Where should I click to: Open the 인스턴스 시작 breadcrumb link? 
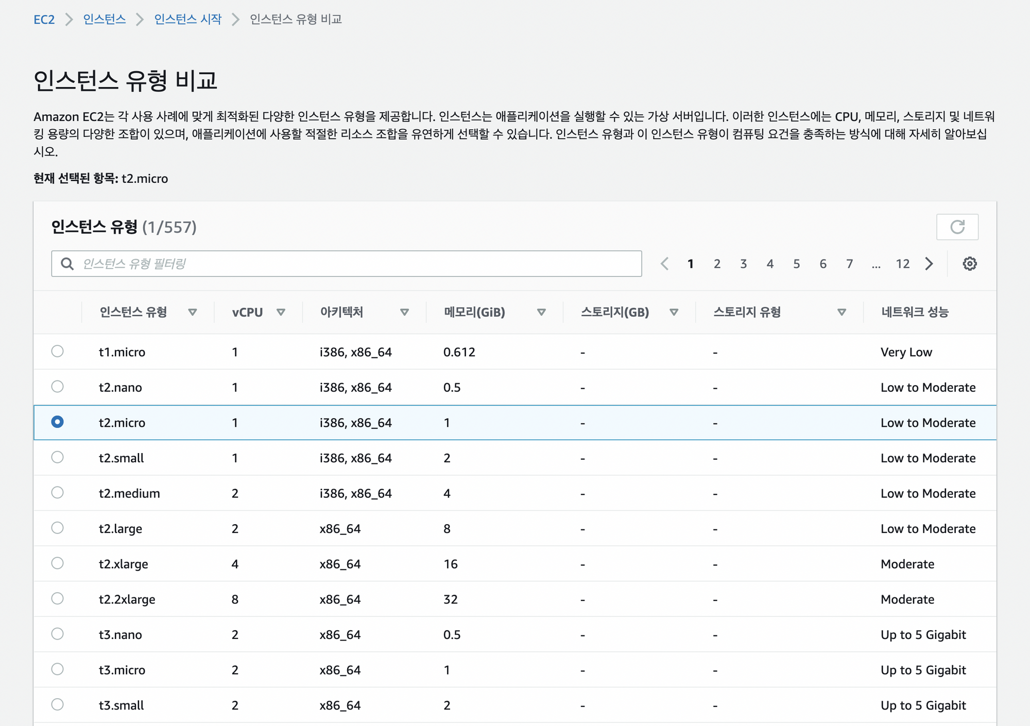(x=187, y=20)
